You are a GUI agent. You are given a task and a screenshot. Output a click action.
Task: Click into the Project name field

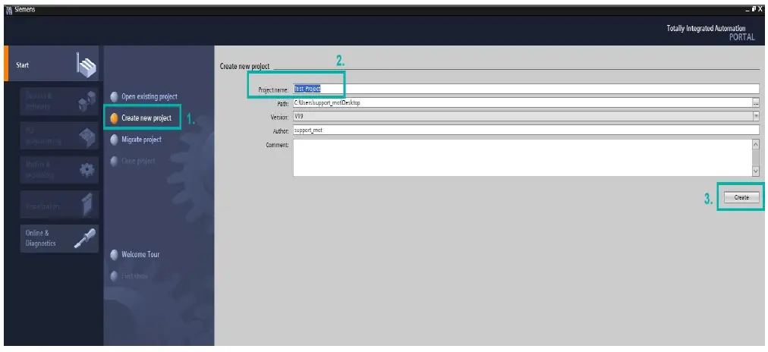526,89
